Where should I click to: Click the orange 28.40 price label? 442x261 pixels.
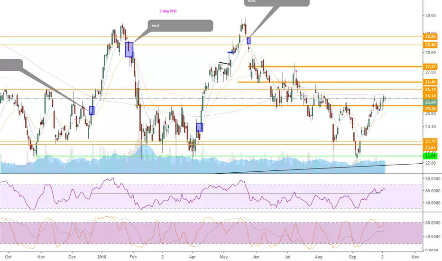point(430,45)
